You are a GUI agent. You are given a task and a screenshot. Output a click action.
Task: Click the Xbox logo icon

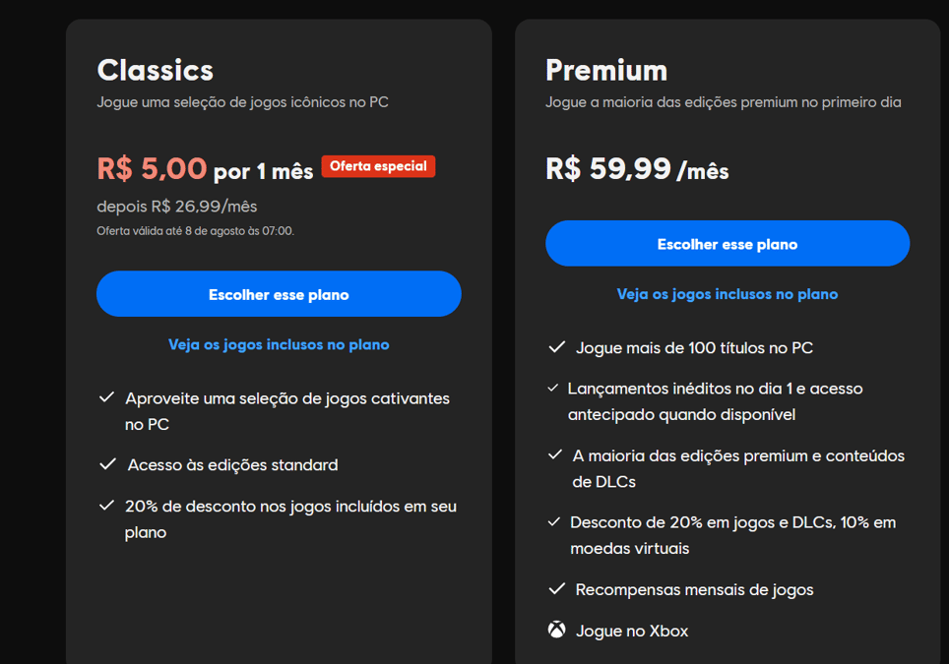pyautogui.click(x=556, y=630)
